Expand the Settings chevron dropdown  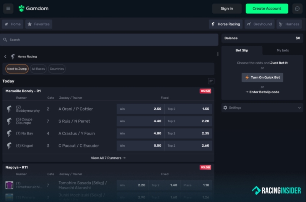(299, 108)
